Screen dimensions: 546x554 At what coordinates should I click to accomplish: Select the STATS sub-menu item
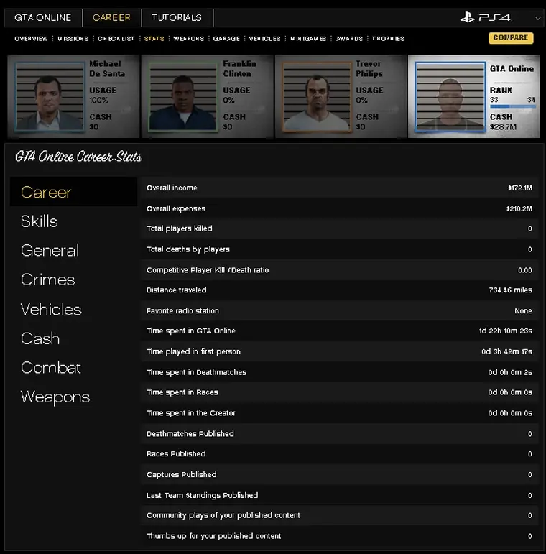pyautogui.click(x=154, y=39)
